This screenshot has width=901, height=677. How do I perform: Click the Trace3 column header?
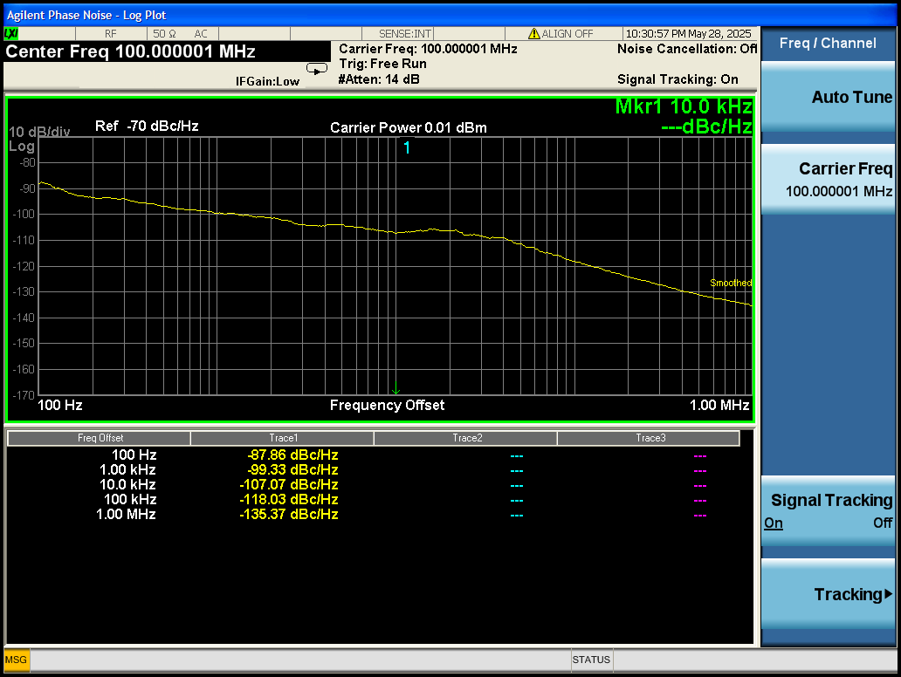click(x=649, y=438)
